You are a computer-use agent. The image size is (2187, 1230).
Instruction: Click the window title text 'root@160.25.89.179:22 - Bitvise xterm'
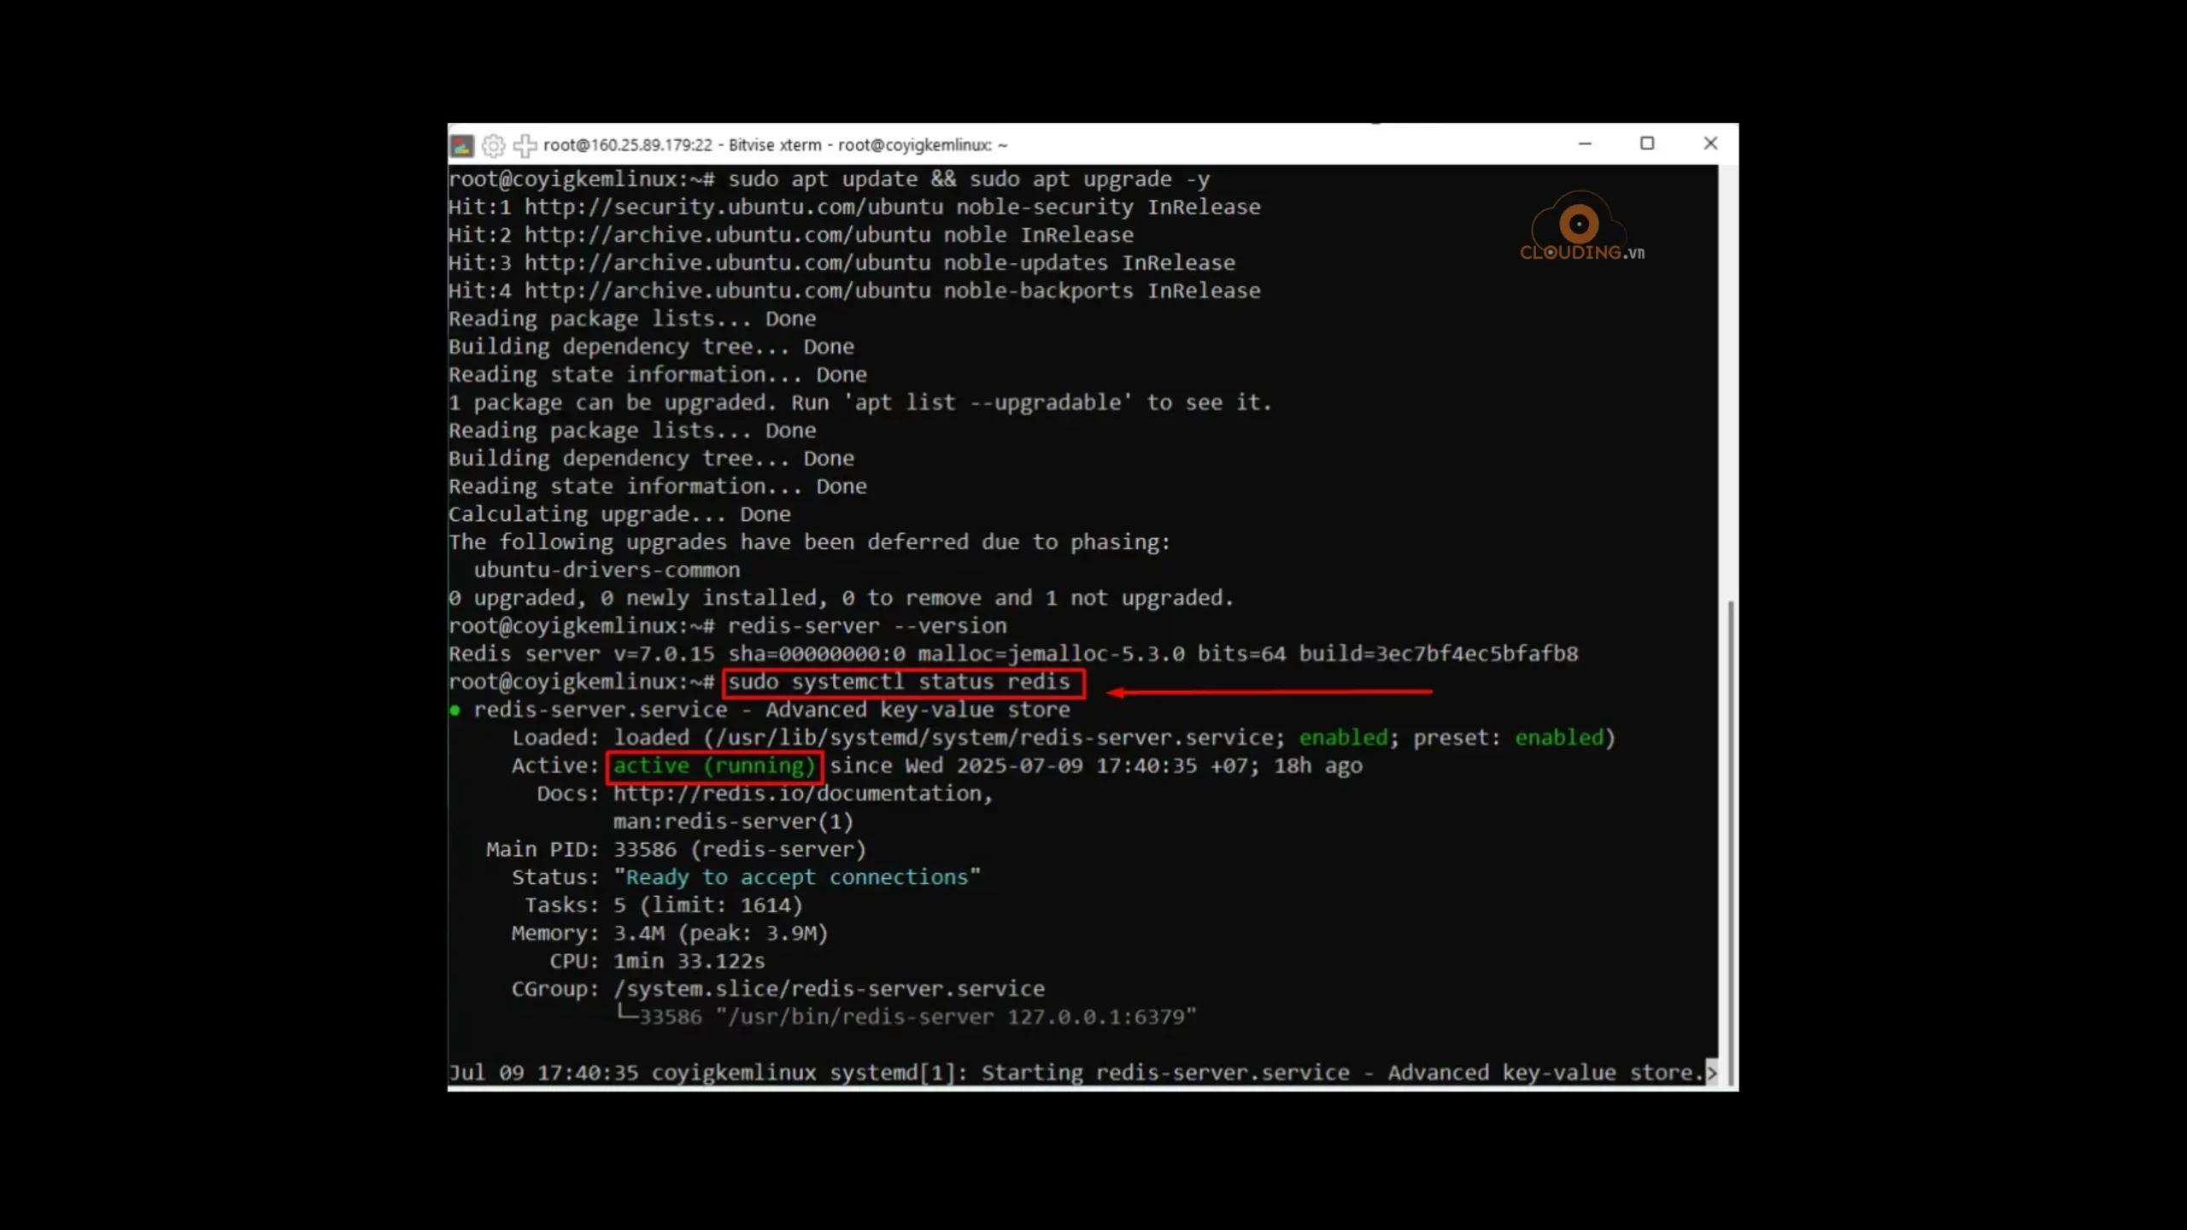[x=682, y=145]
